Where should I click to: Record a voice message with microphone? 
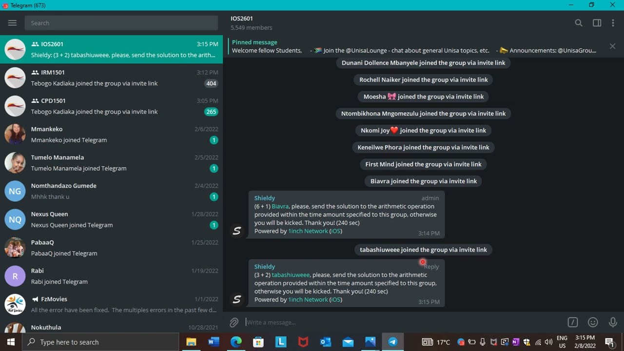(x=613, y=322)
